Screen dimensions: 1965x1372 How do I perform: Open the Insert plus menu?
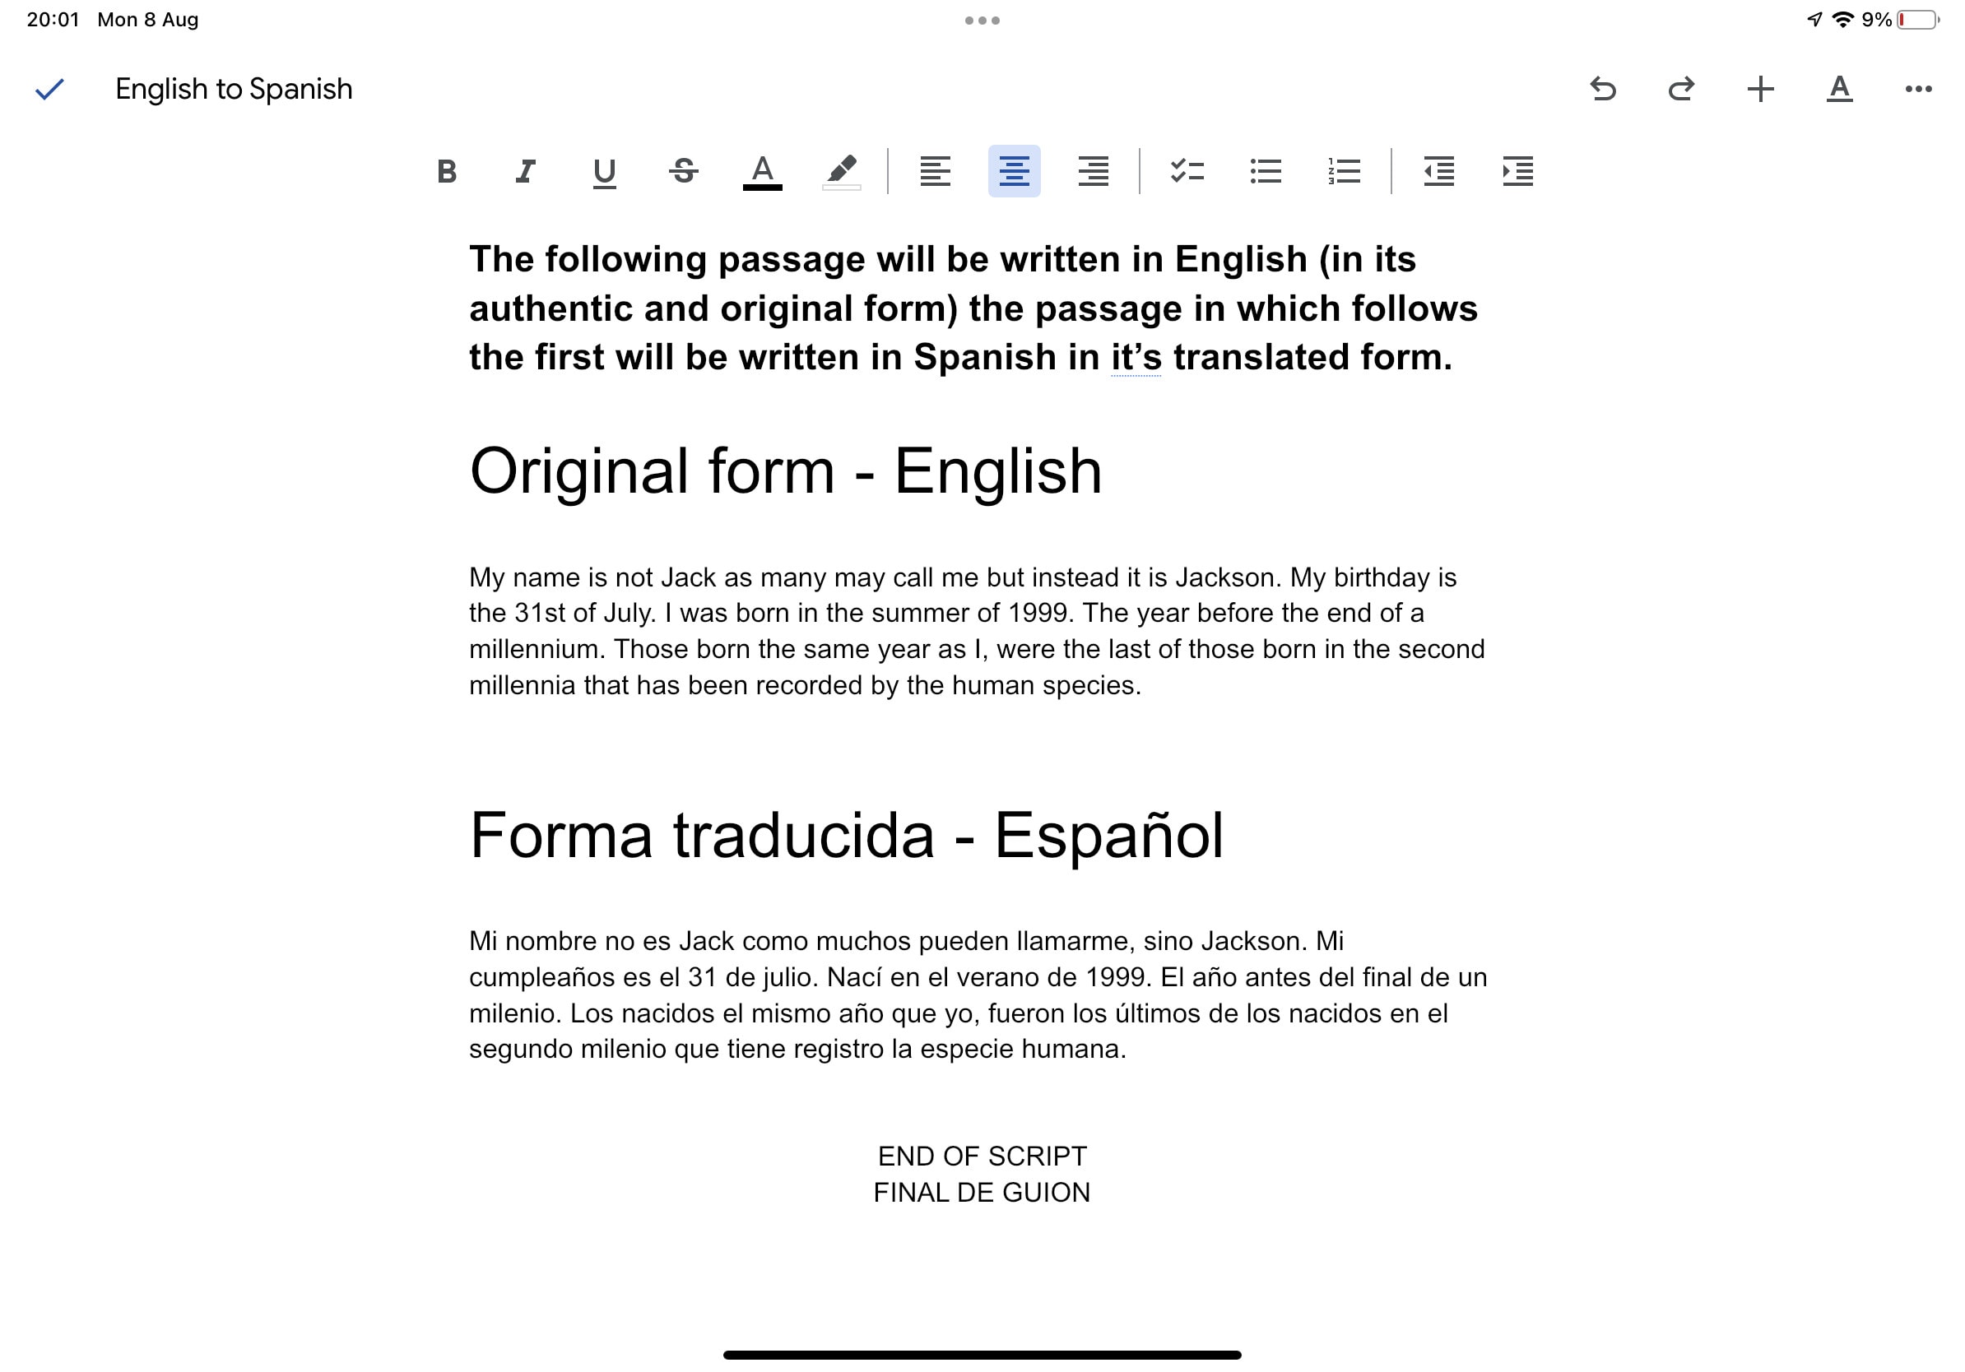coord(1760,89)
